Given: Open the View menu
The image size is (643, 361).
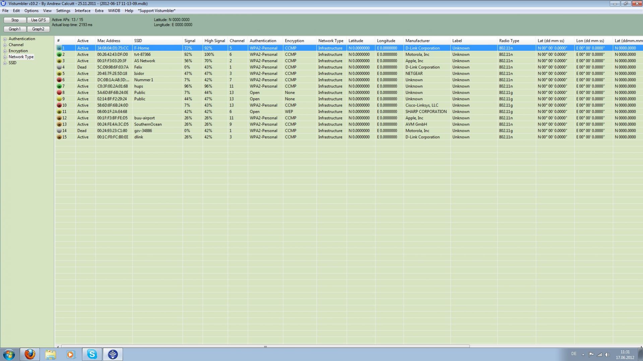Looking at the screenshot, I should tap(47, 11).
